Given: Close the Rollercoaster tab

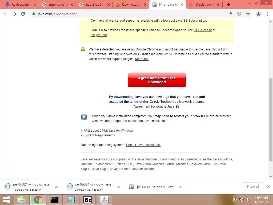Looking at the screenshot, I should (35, 5).
